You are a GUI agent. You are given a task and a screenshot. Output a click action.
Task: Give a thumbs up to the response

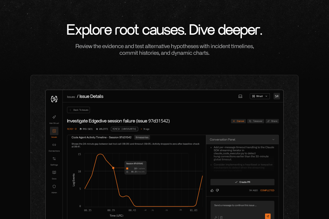tap(212, 190)
